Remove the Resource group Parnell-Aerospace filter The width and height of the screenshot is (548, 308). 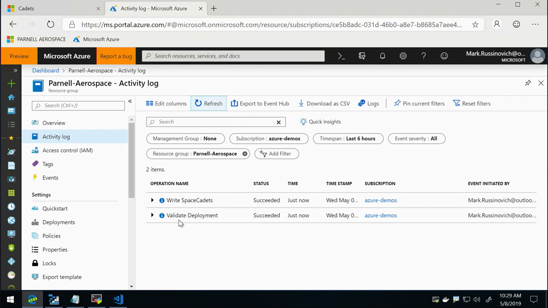click(x=245, y=153)
